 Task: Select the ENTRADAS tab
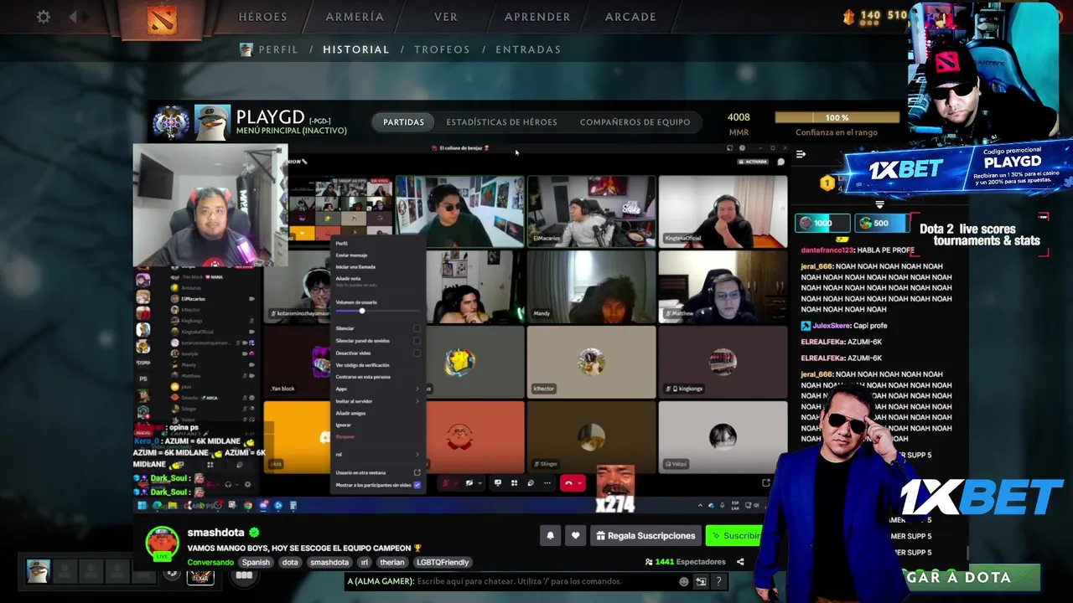coord(528,49)
